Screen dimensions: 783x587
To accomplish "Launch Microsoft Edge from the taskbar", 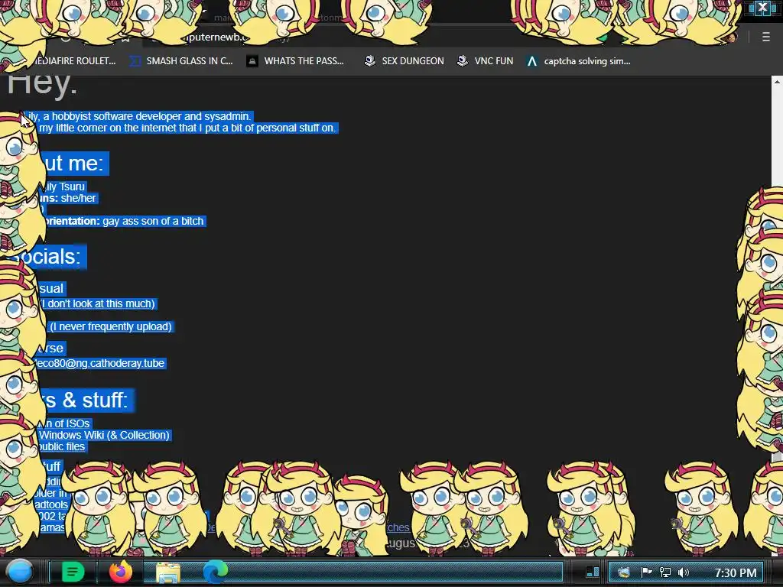I will click(x=215, y=572).
